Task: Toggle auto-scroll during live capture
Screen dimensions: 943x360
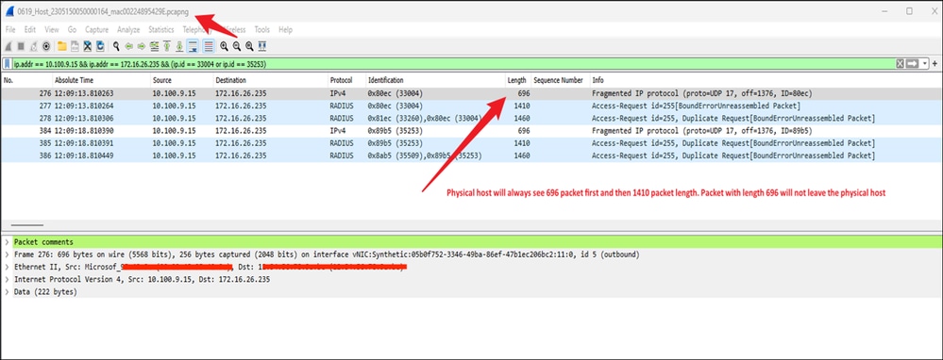Action: tap(194, 46)
